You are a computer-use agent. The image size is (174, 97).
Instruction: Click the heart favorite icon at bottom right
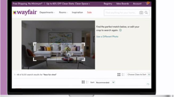(x=148, y=84)
